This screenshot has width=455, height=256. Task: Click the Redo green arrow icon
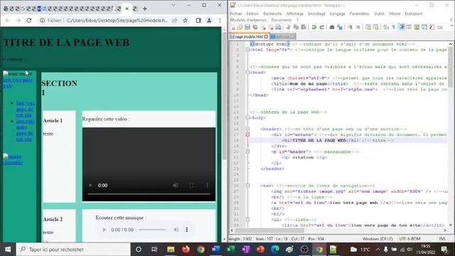pyautogui.click(x=321, y=27)
